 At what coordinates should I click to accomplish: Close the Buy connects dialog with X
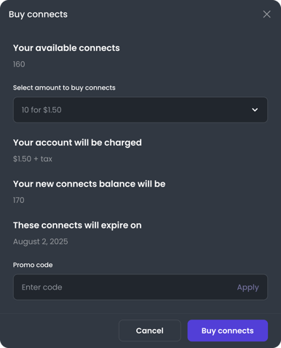(266, 15)
